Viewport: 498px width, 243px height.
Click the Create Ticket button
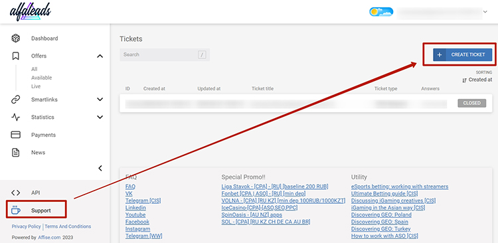(x=462, y=54)
